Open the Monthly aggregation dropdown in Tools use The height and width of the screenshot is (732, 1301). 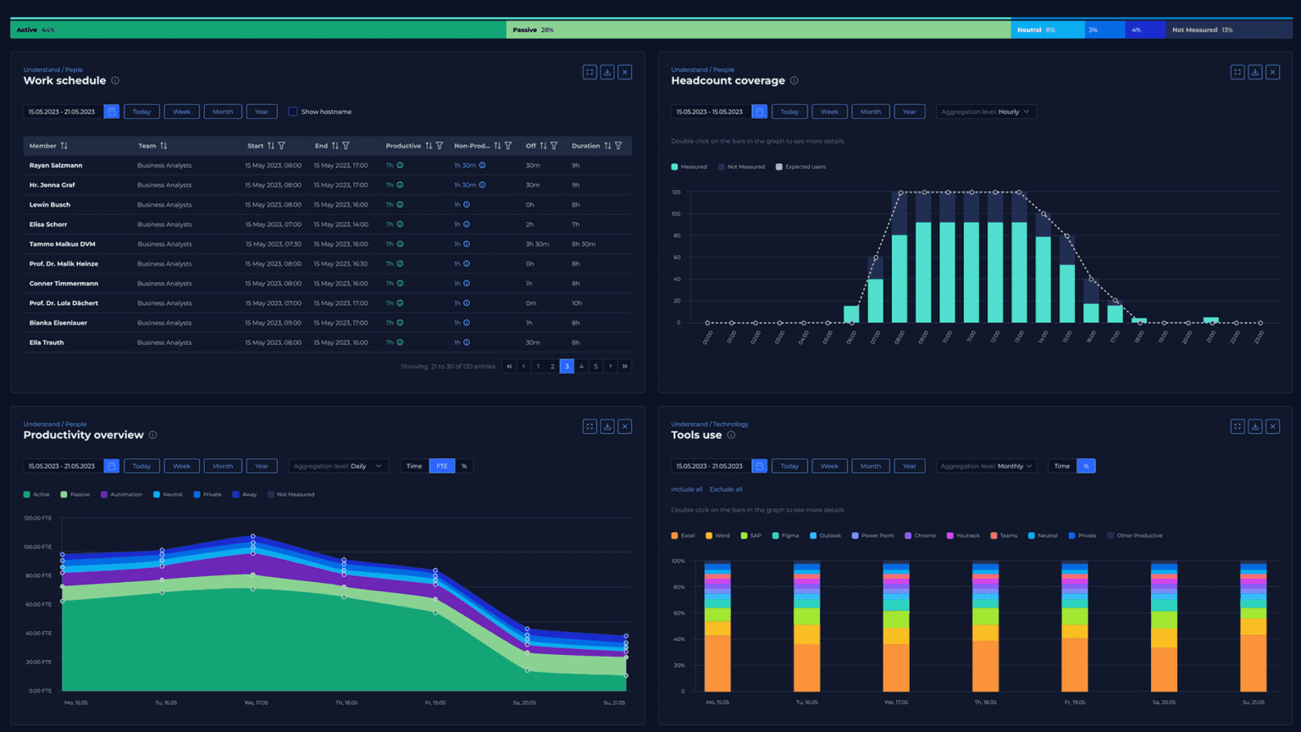[x=985, y=465]
